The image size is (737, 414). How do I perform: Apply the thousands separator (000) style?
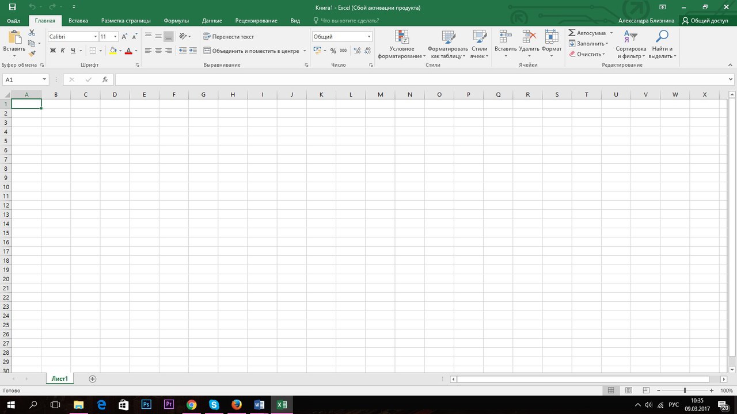pos(343,51)
